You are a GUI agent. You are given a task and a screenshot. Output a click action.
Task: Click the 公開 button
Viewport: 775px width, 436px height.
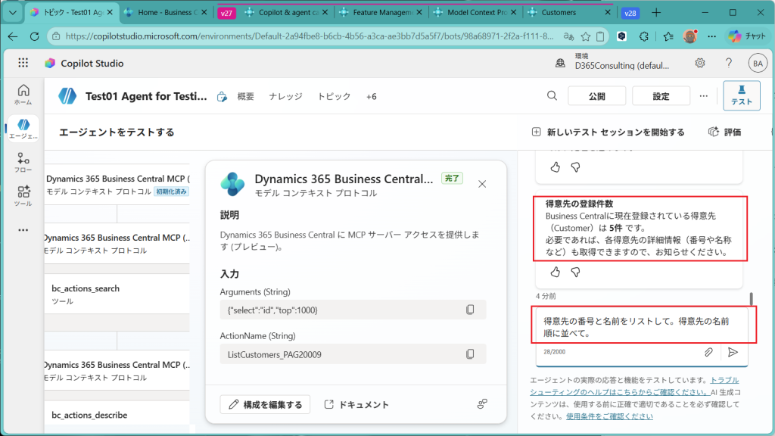596,96
